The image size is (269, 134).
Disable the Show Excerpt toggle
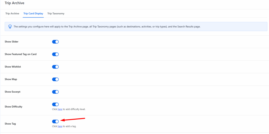coord(55,92)
